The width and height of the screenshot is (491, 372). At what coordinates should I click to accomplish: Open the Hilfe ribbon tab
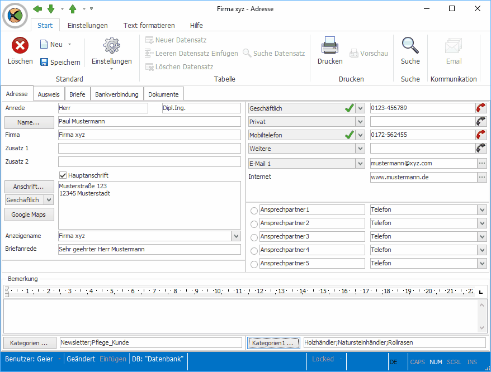196,25
